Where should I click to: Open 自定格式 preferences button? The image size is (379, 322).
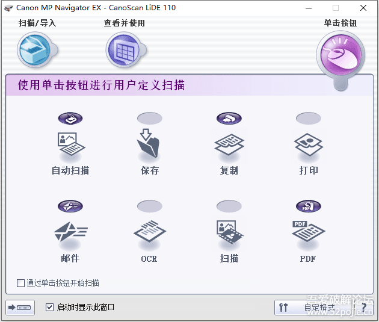click(x=312, y=308)
